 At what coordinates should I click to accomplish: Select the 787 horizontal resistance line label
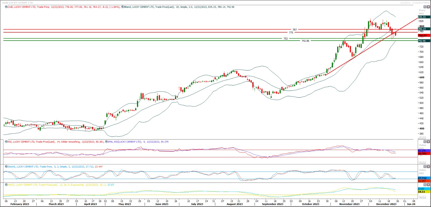(295, 30)
